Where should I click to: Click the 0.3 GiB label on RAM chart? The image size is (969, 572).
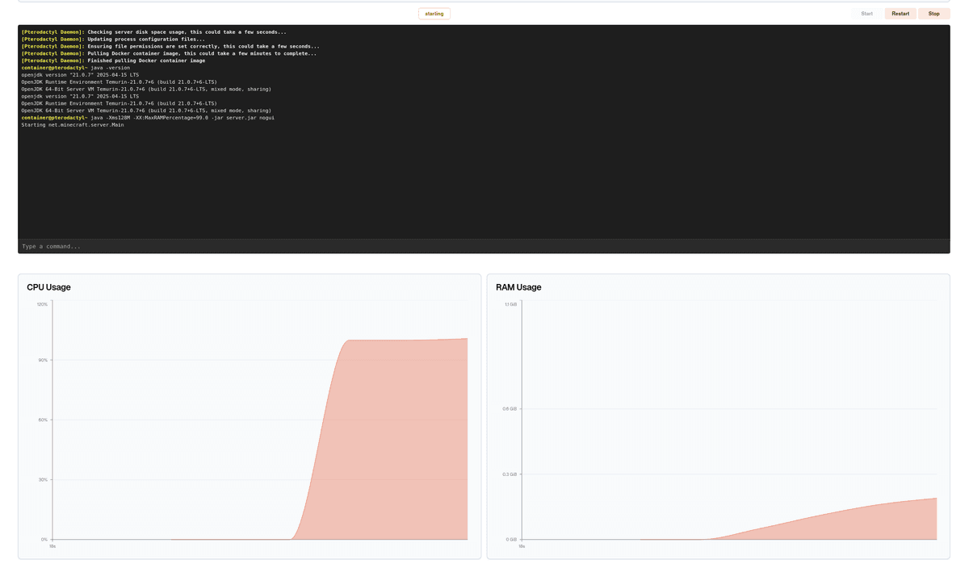point(511,474)
